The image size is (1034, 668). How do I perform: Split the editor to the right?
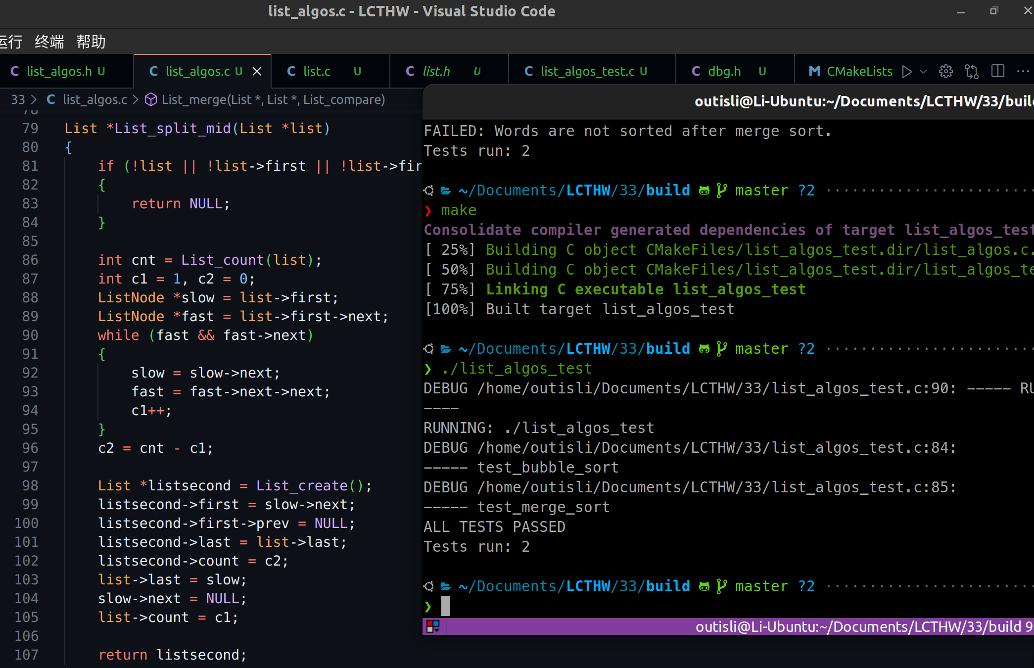tap(998, 71)
